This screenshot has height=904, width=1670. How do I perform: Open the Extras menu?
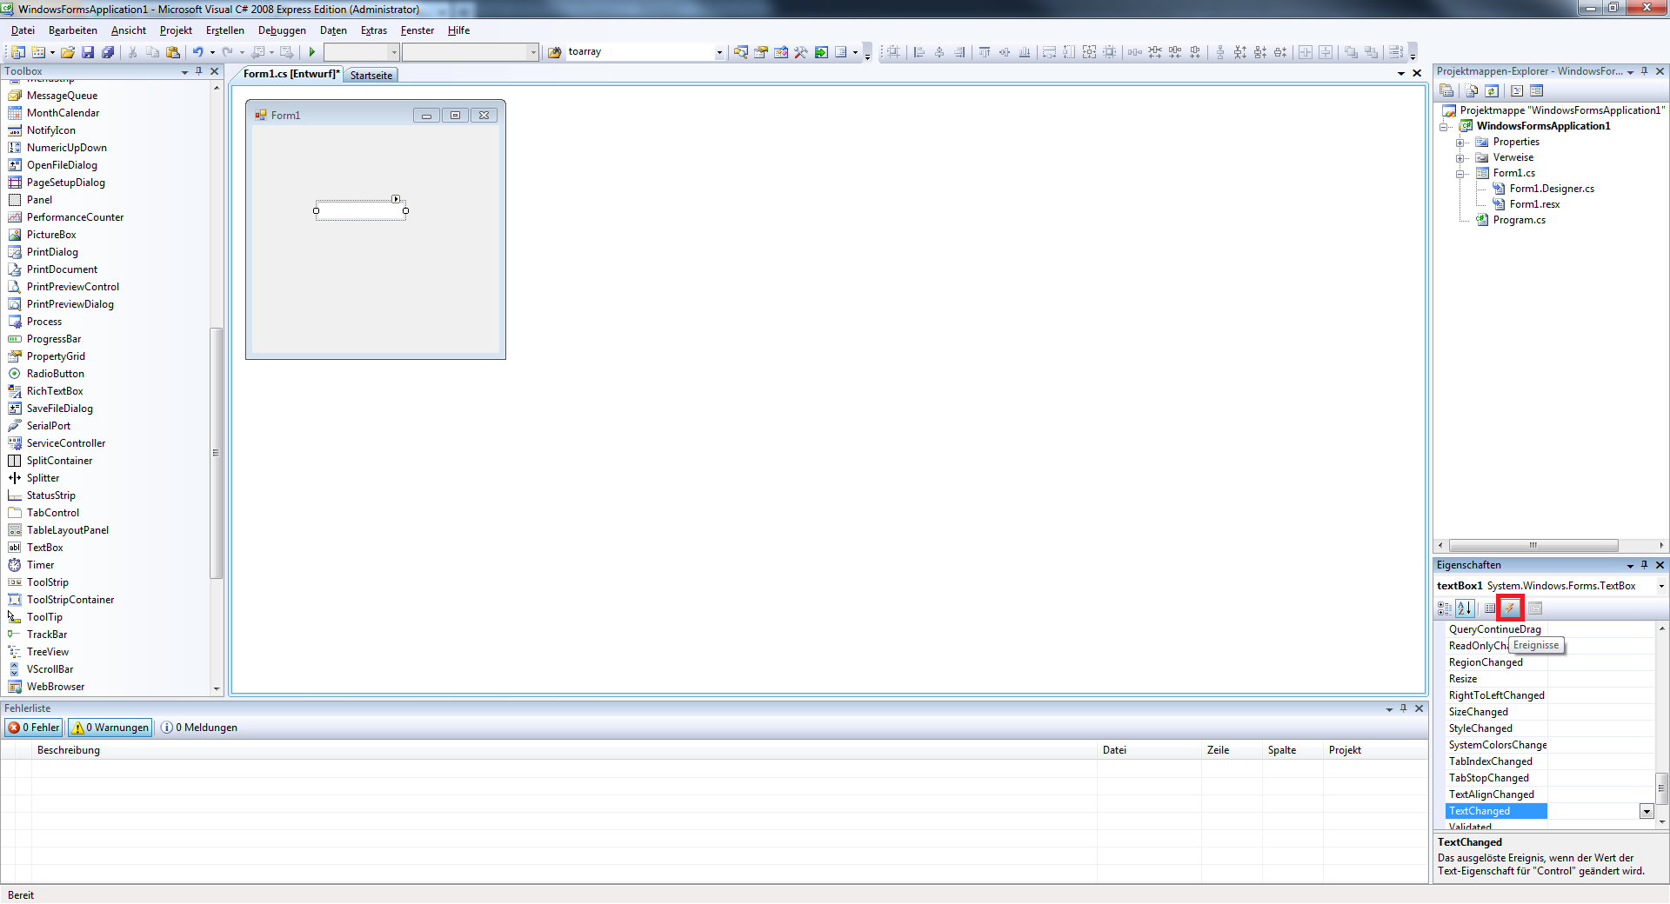tap(374, 30)
